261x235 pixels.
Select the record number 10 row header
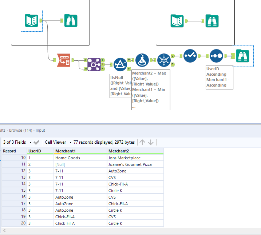[14, 158]
